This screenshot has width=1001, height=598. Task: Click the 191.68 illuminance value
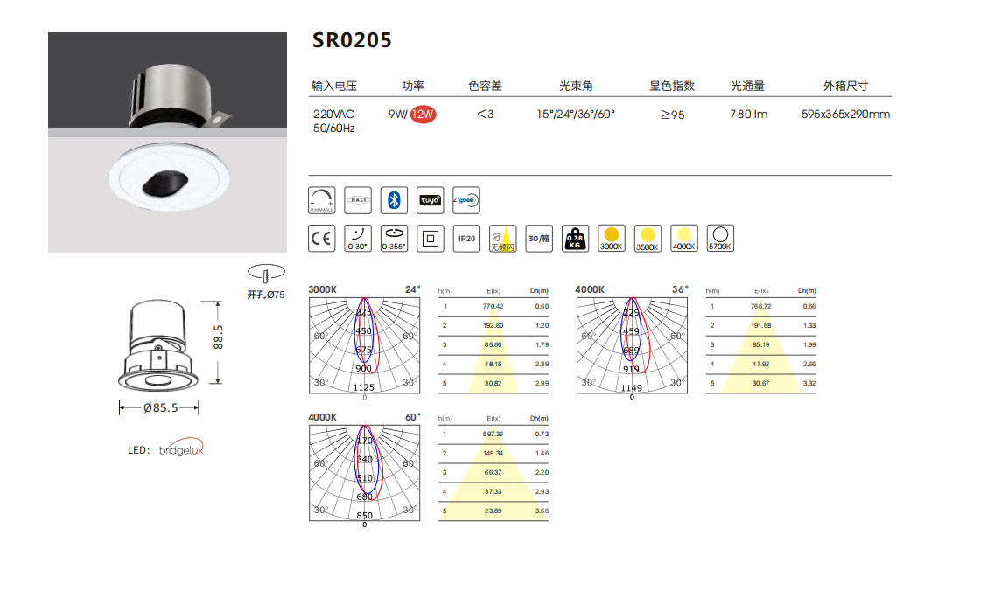tap(760, 326)
